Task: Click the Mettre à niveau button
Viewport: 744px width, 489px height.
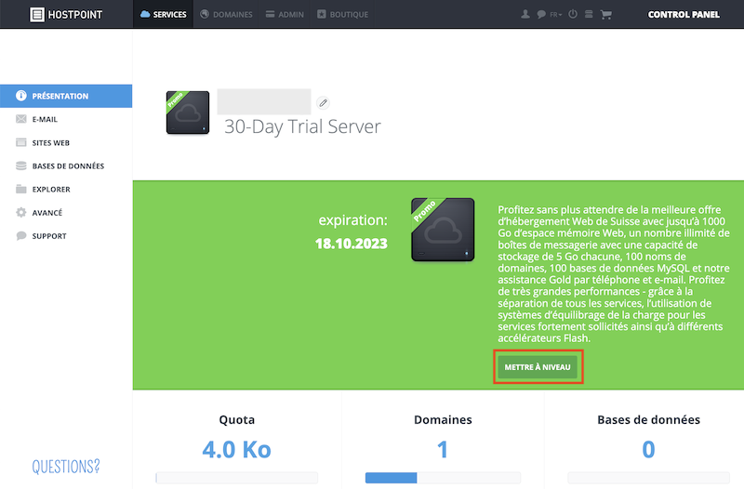Action: point(538,367)
